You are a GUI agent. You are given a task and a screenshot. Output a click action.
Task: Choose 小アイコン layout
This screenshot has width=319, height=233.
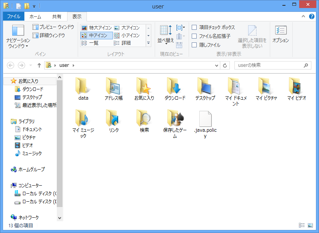click(x=127, y=36)
